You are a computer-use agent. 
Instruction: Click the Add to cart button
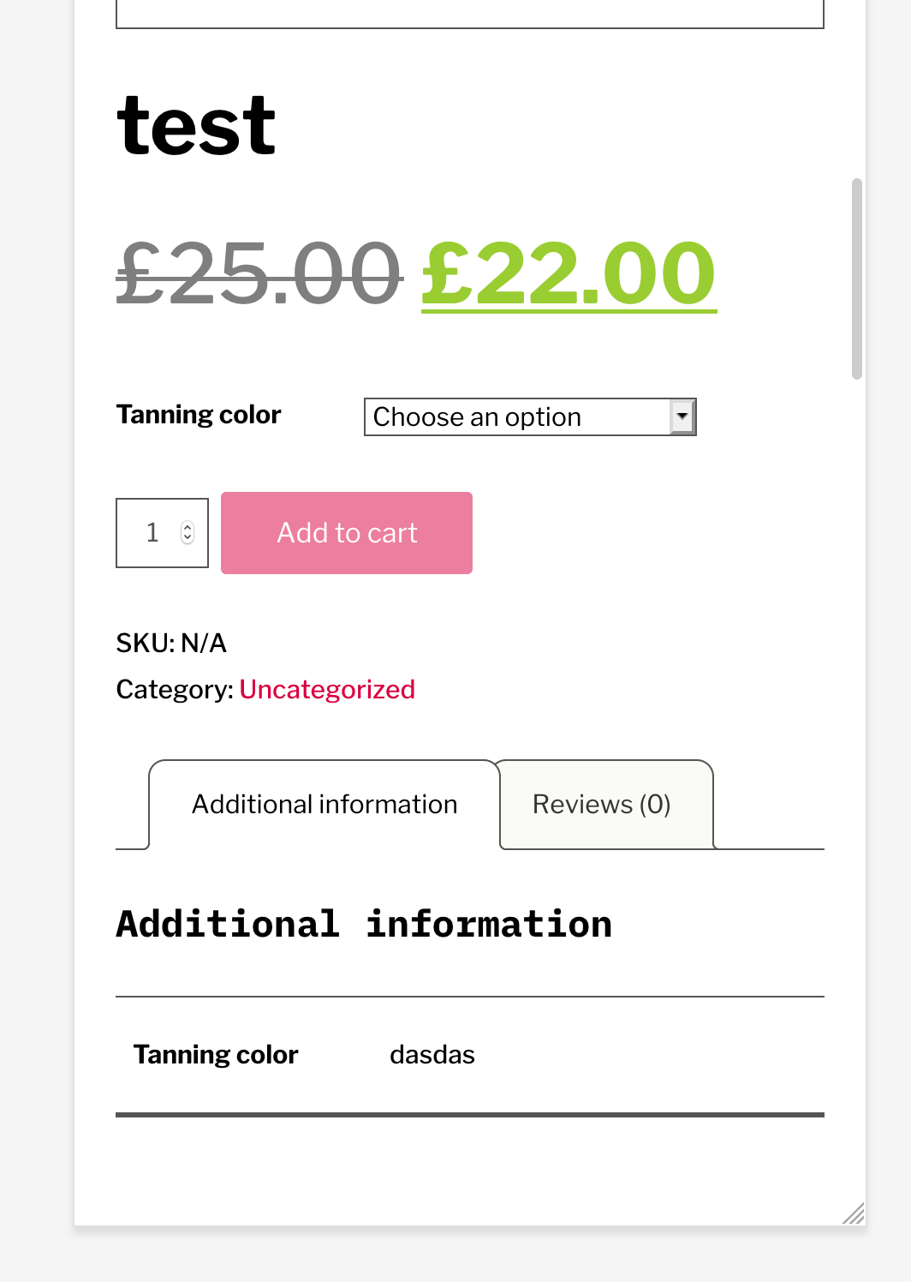click(x=346, y=532)
